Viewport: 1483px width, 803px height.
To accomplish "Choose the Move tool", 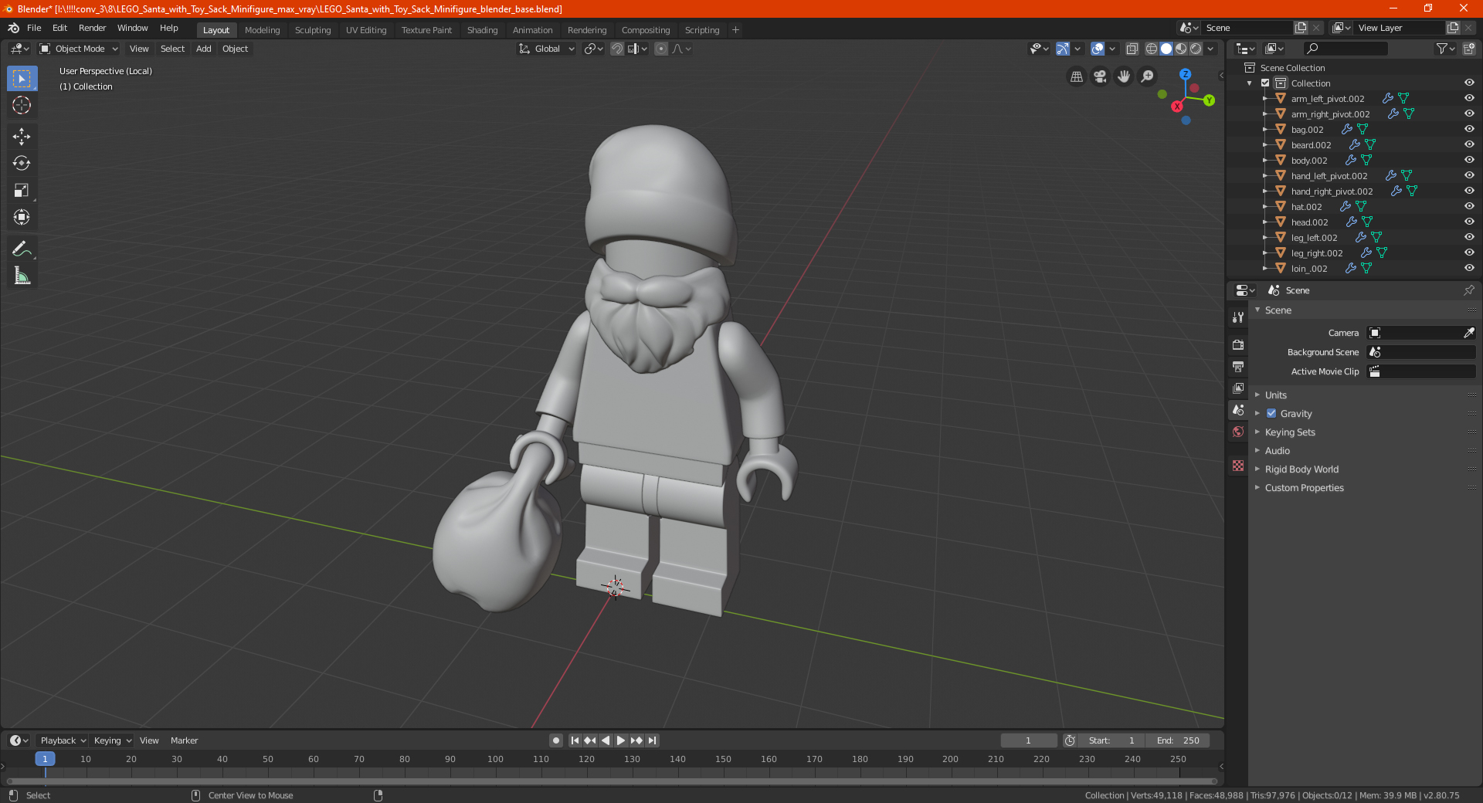I will coord(22,137).
